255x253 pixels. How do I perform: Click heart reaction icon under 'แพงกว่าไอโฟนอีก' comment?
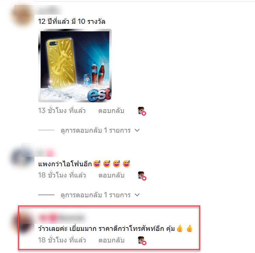[142, 176]
